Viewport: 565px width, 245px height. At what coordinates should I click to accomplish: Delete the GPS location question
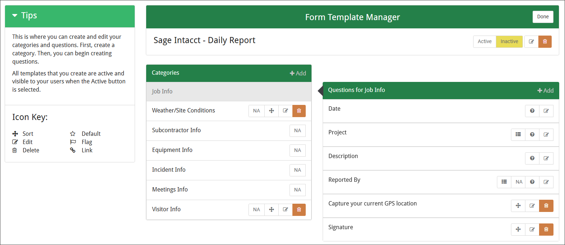(546, 206)
